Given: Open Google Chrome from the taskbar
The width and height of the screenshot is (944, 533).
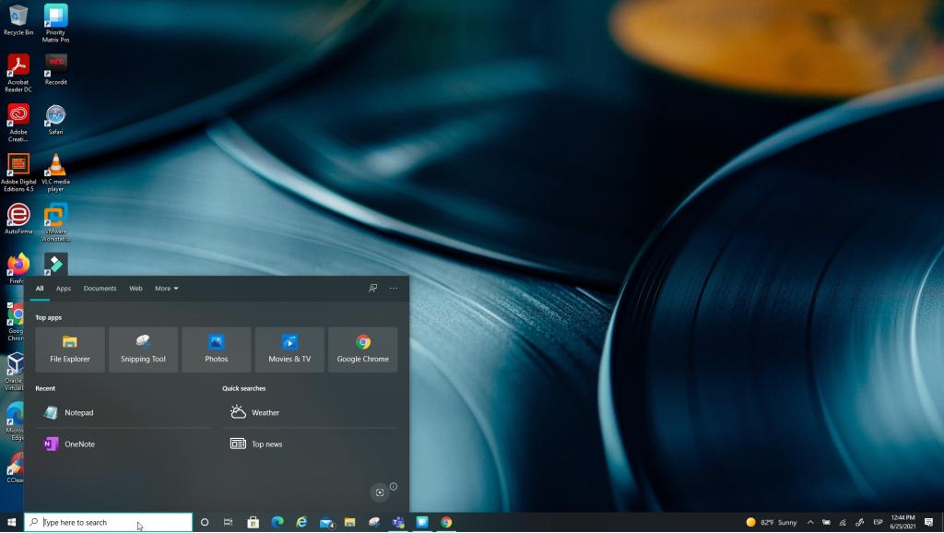Looking at the screenshot, I should pos(446,522).
